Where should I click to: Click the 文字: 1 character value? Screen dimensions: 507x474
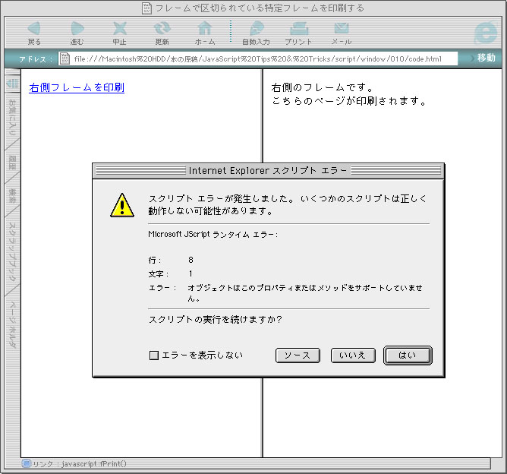point(191,273)
